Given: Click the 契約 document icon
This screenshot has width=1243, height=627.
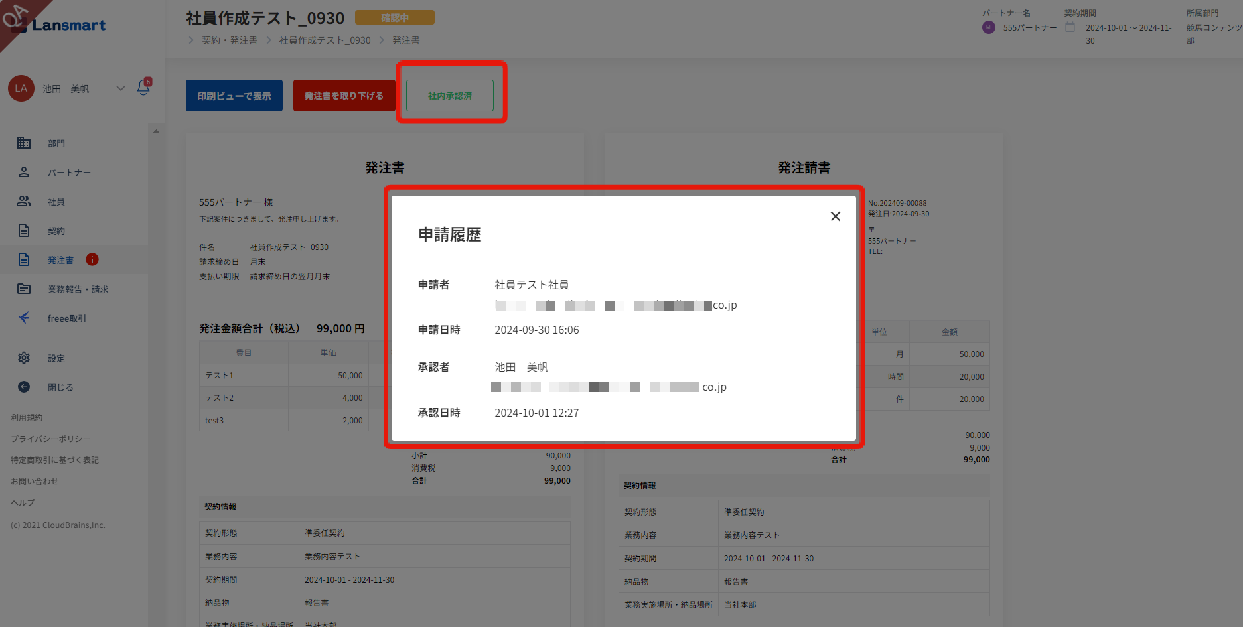Looking at the screenshot, I should coord(24,230).
